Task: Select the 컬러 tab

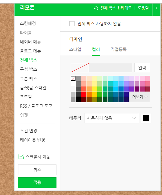Action: pos(96,49)
